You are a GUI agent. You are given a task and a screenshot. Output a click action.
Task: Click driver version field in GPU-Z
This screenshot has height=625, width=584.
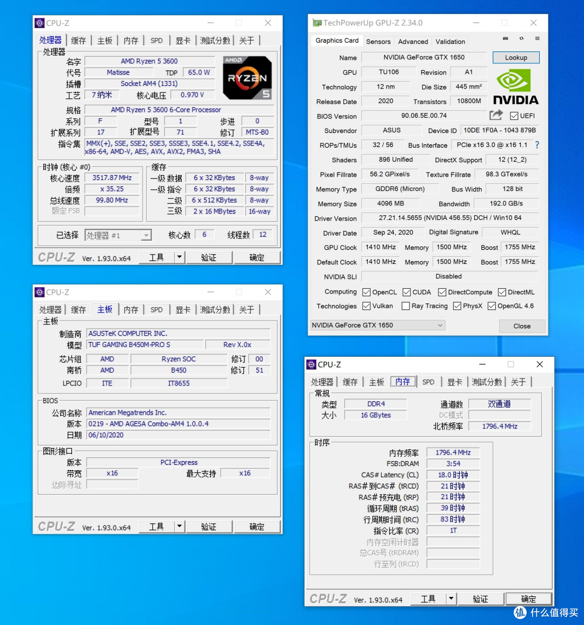[450, 218]
